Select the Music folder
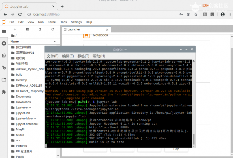The height and width of the screenshot is (158, 233). (20, 135)
